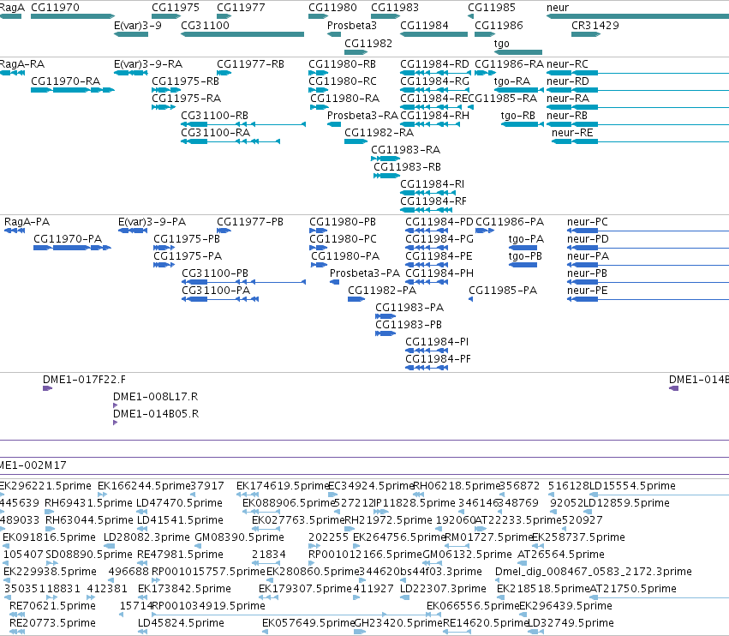Open transcript neur-RC
This screenshot has height=636, width=729.
pos(567,64)
